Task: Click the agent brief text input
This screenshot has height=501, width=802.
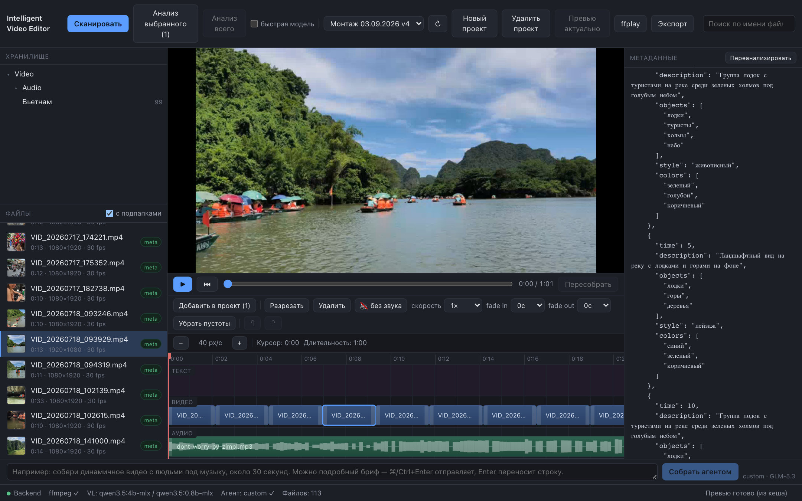Action: click(332, 472)
